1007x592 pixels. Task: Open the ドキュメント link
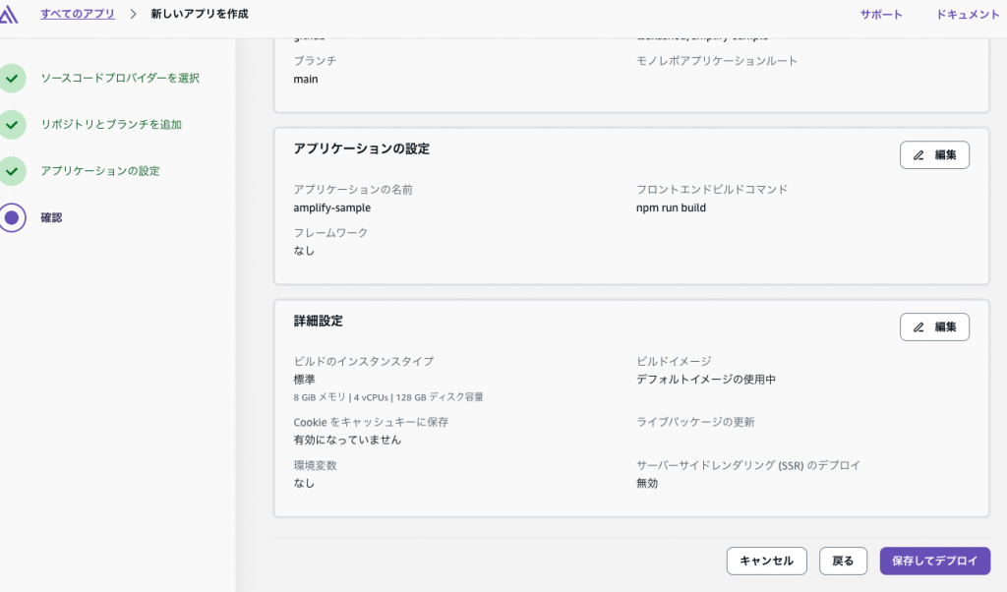coord(968,14)
